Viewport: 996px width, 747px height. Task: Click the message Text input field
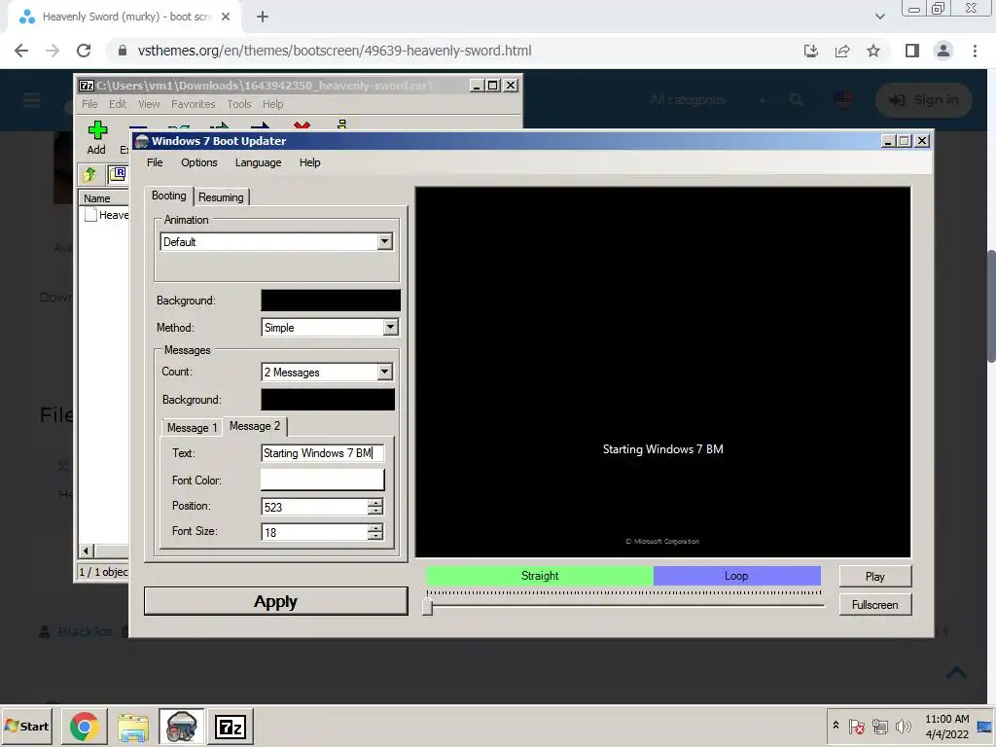tap(323, 453)
